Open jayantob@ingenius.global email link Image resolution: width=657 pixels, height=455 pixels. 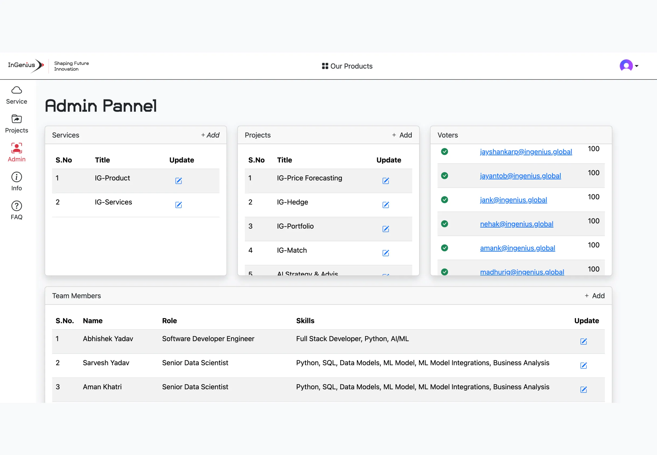[520, 176]
